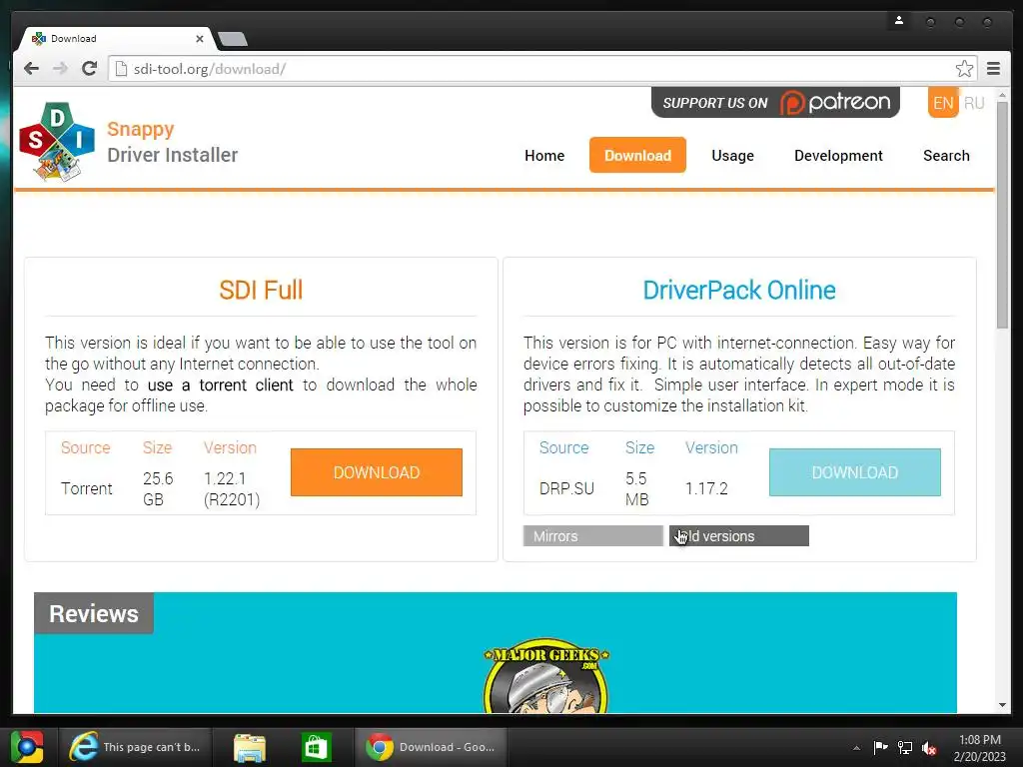The image size is (1023, 767).
Task: Click the Chrome user profile icon
Action: point(899,21)
